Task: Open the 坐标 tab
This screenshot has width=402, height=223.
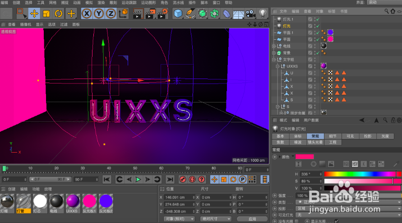Action: coord(298,136)
